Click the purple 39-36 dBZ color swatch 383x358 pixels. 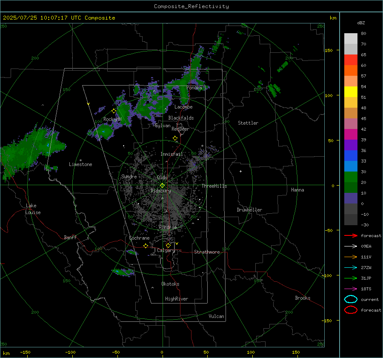click(351, 145)
